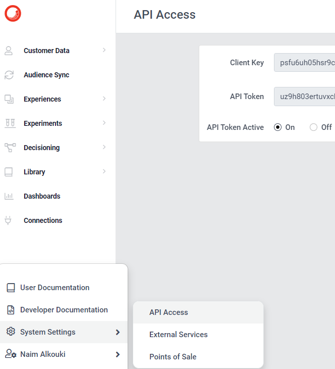Click the Dashboards bar chart icon

9,196
